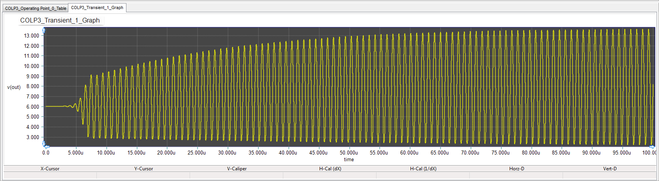Screen dimensions: 659x181
Task: Click the 50.000u tick on time axis
Action: click(x=349, y=153)
